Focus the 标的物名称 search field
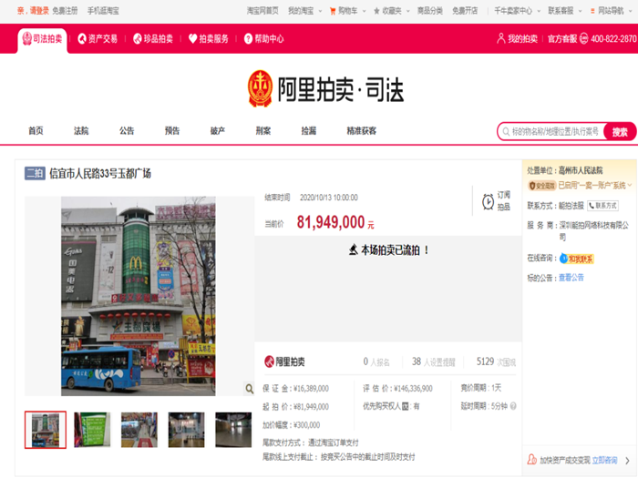The height and width of the screenshot is (478, 638). tap(551, 132)
